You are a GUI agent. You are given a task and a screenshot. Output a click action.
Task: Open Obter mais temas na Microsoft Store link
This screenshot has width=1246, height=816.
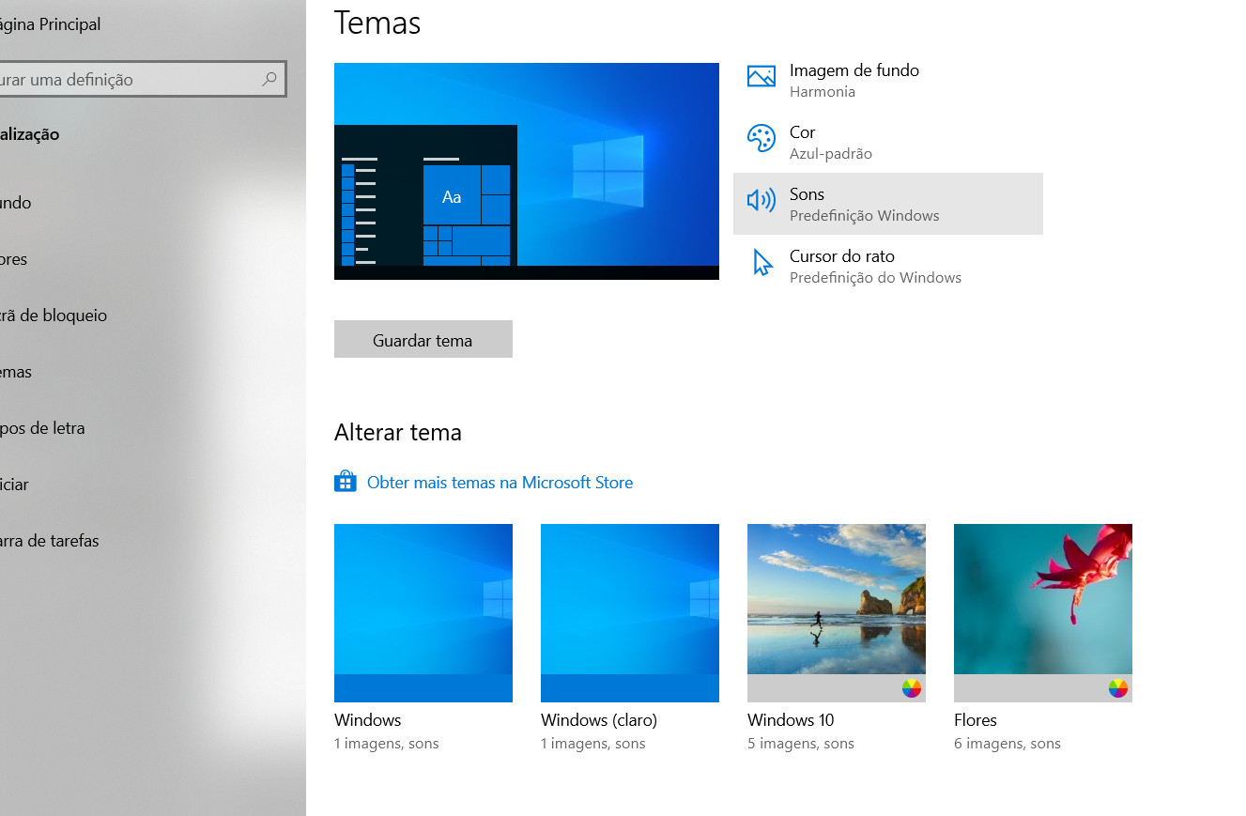point(500,482)
